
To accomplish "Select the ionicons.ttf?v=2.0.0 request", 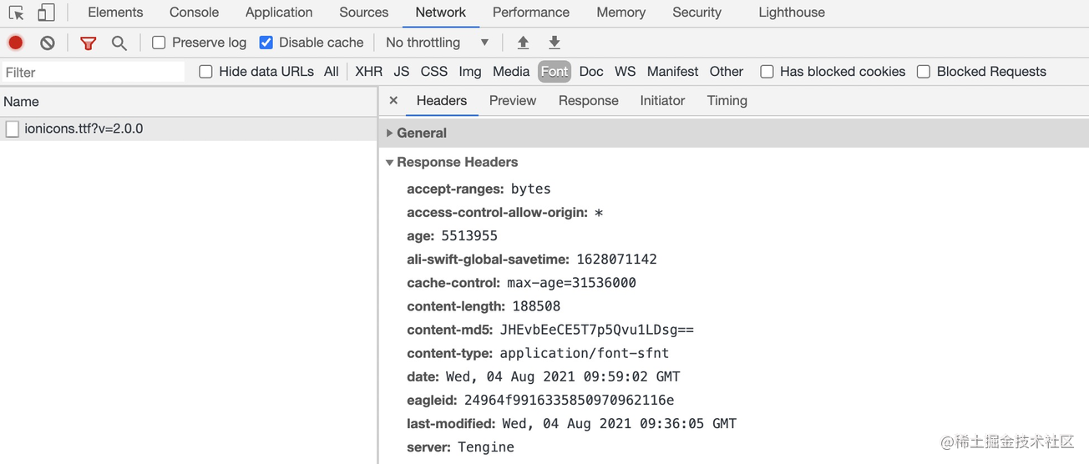I will (84, 129).
